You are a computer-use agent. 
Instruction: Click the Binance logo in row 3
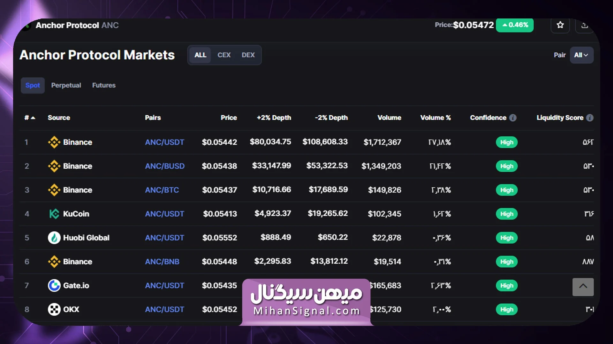tap(54, 190)
